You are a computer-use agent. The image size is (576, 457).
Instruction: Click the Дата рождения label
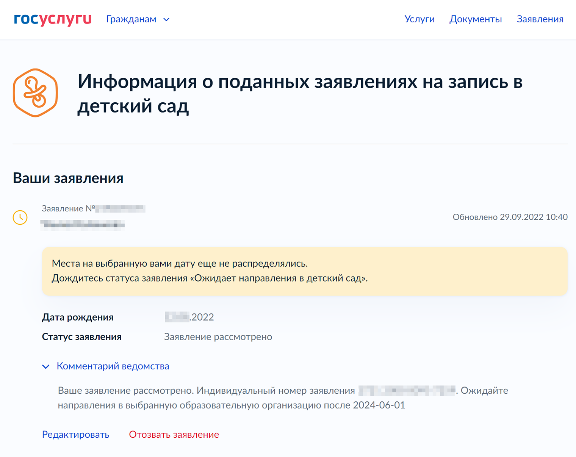(x=78, y=317)
